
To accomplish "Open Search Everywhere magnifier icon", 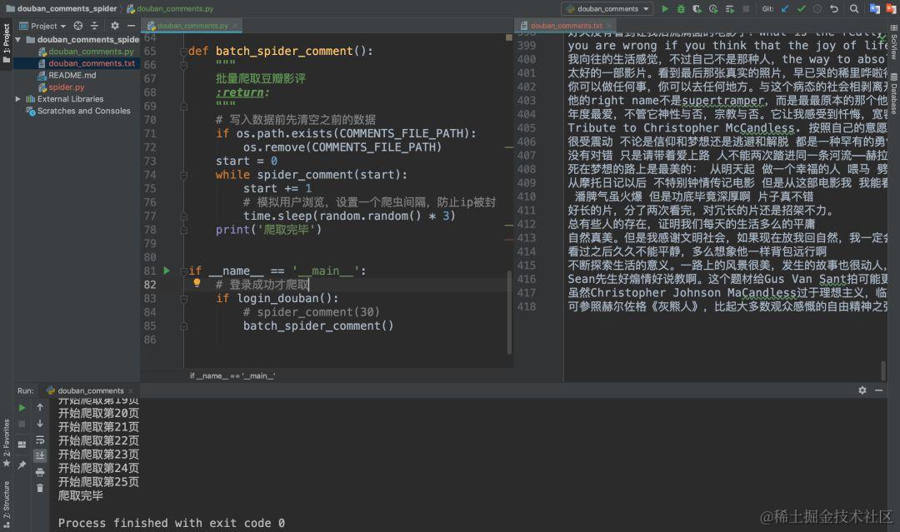I will coord(854,8).
